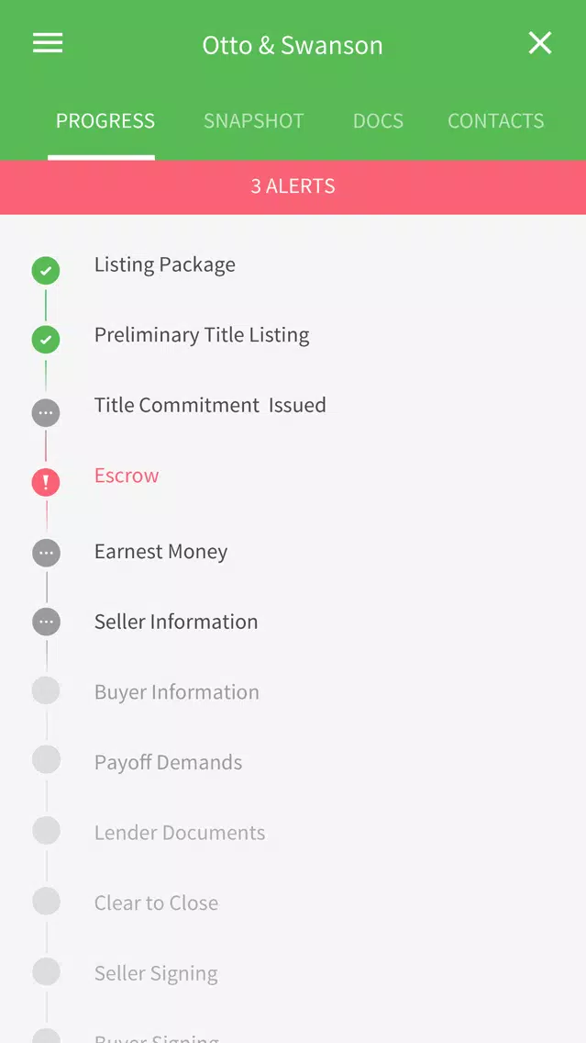The width and height of the screenshot is (586, 1043).
Task: Tap the green check next to Listing Package
Action: tap(46, 271)
